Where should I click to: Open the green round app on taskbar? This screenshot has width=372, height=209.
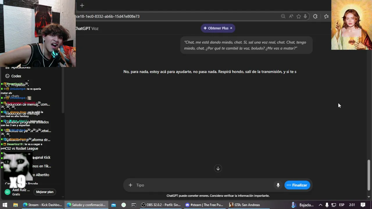[x=124, y=205]
